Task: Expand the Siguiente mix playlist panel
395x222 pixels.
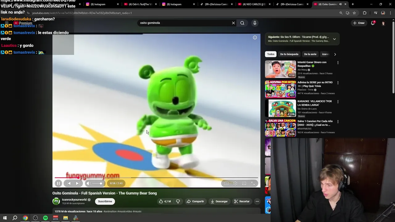Action: 334,39
